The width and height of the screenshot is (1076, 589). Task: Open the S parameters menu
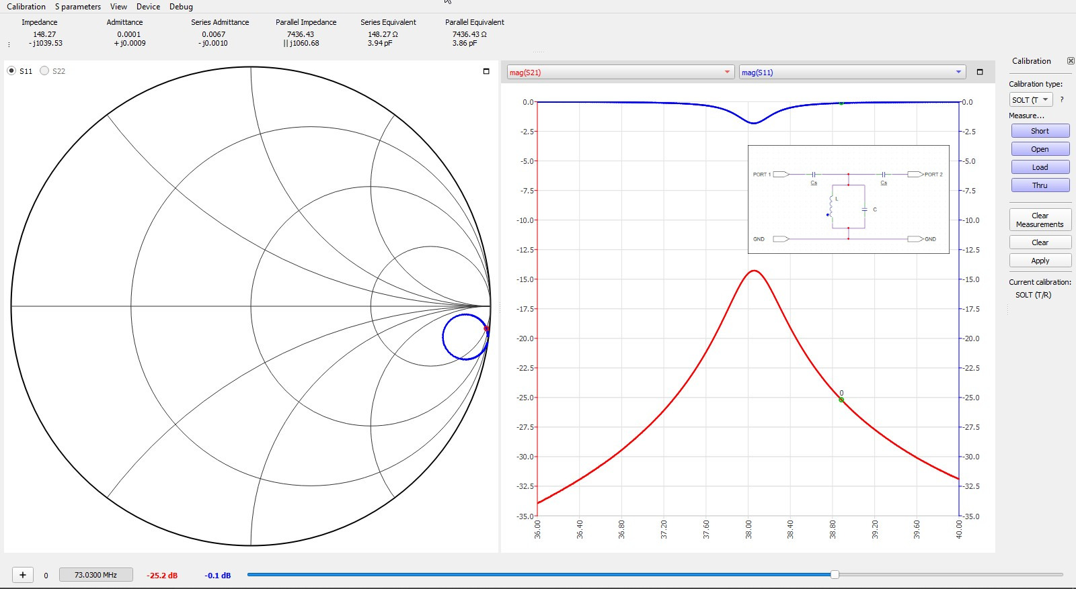(78, 7)
